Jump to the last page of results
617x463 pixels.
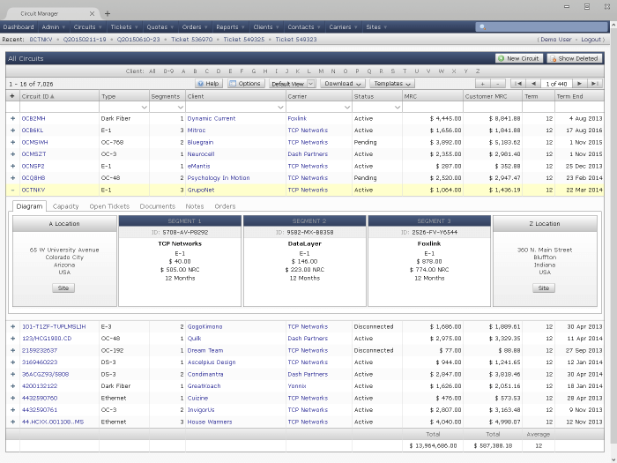click(596, 83)
